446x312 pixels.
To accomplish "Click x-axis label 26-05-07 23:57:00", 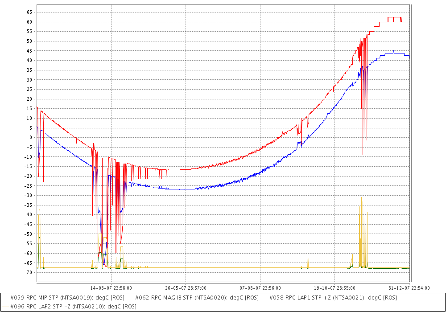I will pyautogui.click(x=186, y=288).
